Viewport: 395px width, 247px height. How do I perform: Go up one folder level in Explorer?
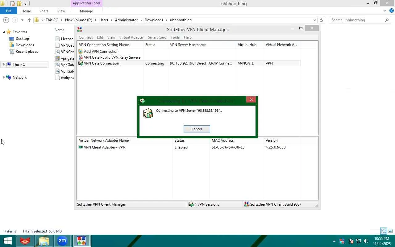point(29,20)
